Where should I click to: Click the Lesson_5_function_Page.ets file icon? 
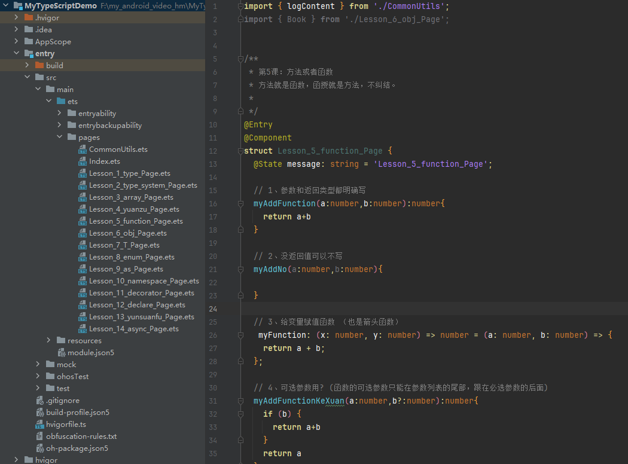83,221
